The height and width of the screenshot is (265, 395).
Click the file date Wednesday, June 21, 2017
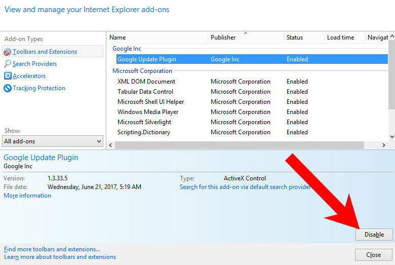click(95, 187)
